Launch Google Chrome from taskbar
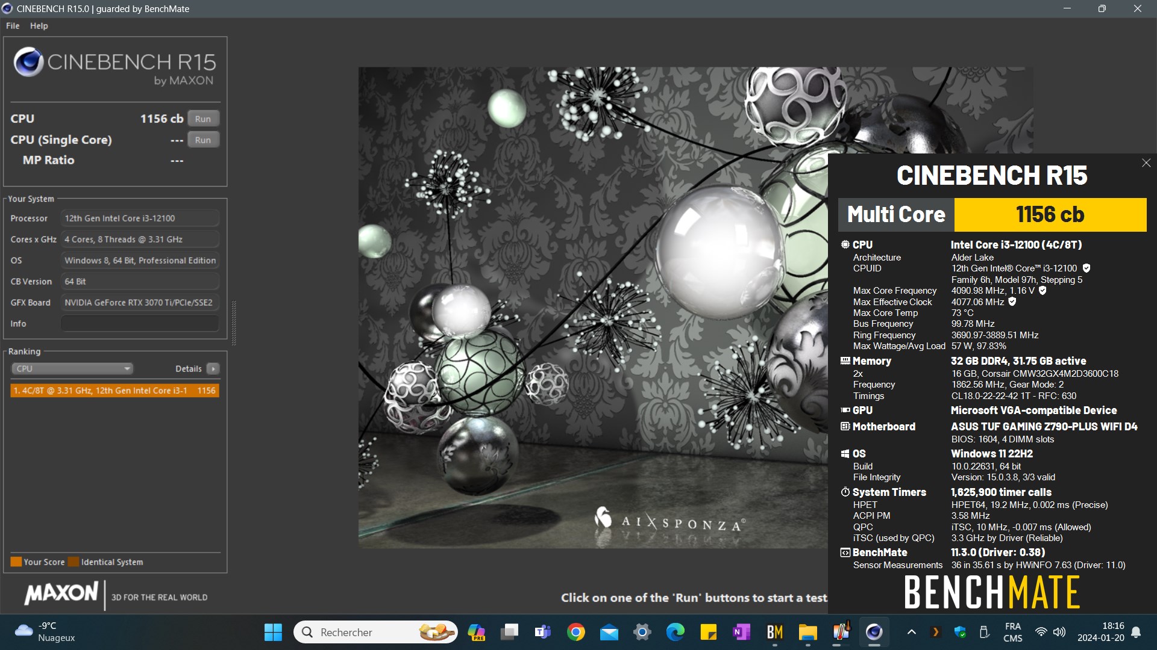The image size is (1157, 650). 576,633
